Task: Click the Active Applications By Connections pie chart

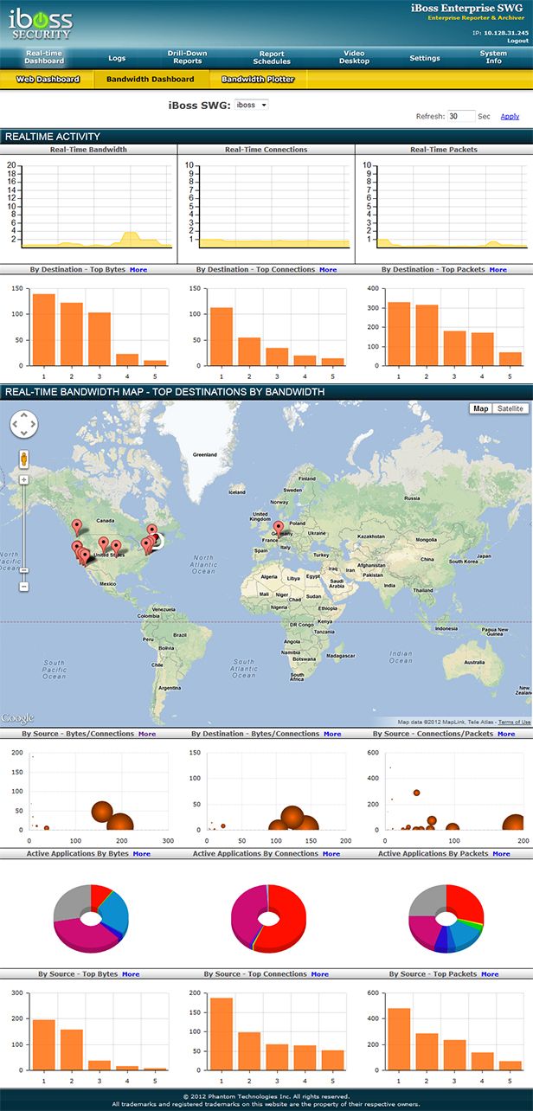Action: tap(268, 919)
